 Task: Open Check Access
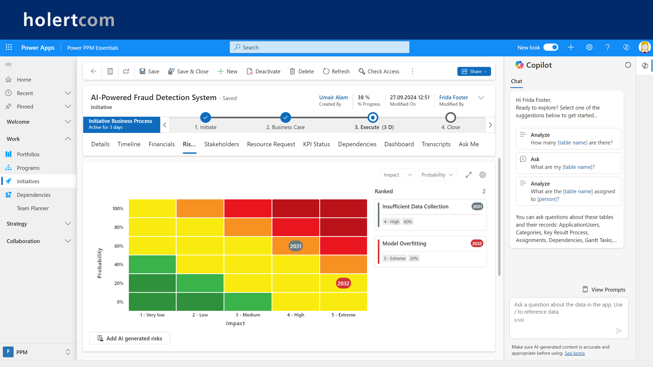[379, 71]
